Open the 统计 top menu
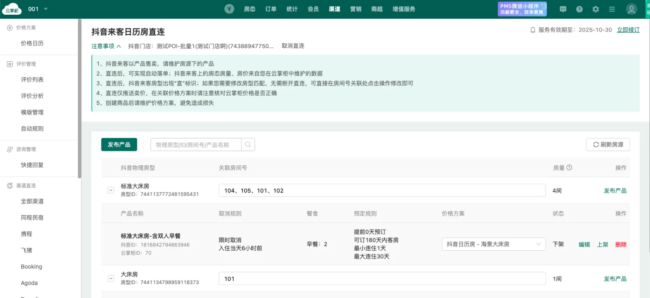 [x=292, y=9]
